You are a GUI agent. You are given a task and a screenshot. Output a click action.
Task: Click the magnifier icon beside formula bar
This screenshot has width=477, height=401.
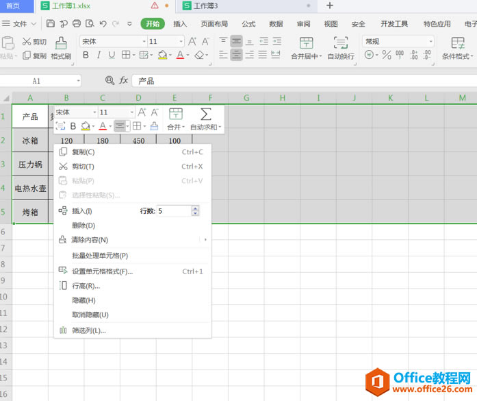[109, 80]
